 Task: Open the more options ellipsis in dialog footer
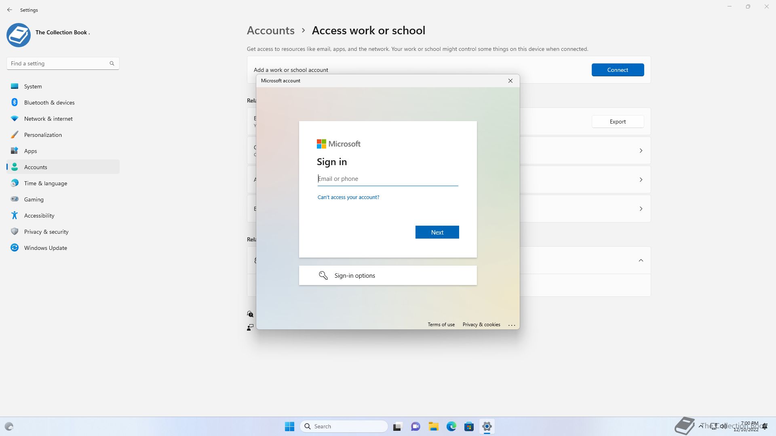coord(512,325)
